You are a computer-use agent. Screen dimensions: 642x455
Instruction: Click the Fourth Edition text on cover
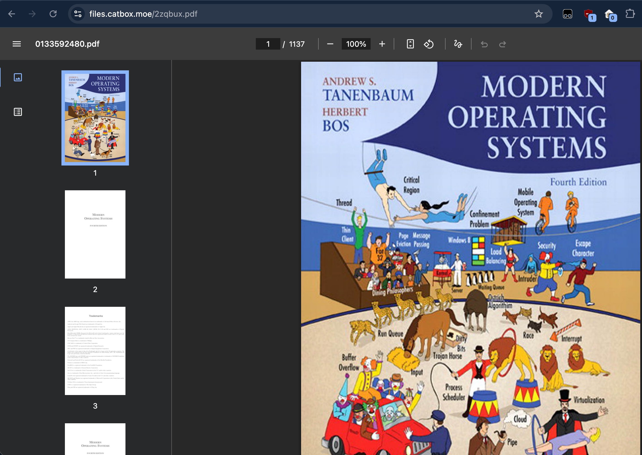point(578,182)
